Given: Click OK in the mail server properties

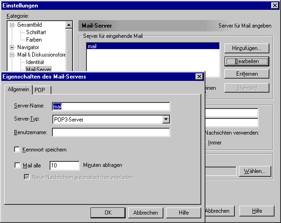Looking at the screenshot, I should coord(108,212).
